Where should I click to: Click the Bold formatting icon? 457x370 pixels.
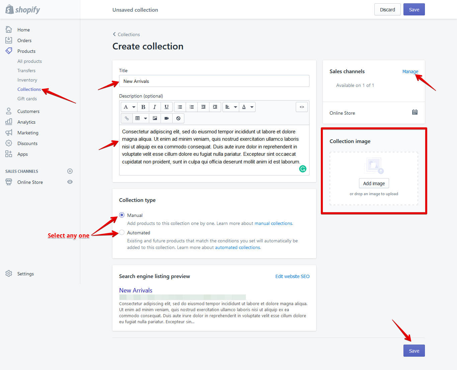[143, 107]
